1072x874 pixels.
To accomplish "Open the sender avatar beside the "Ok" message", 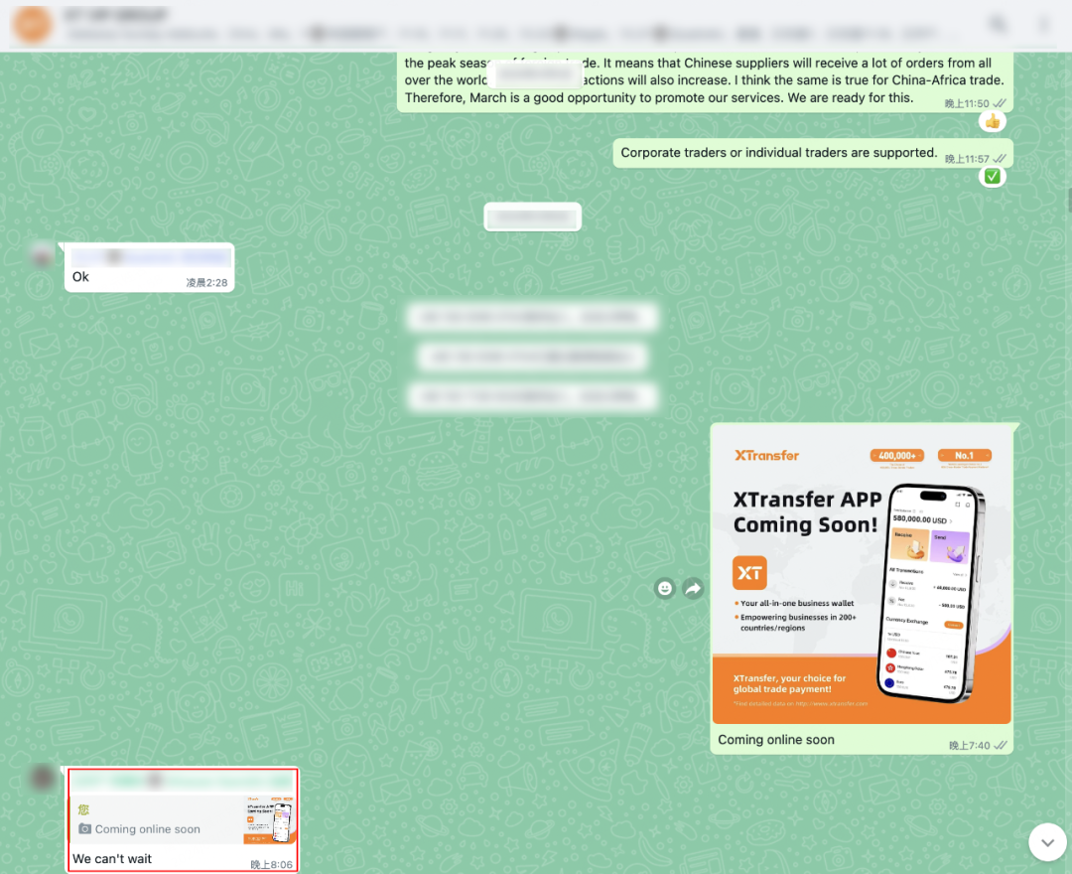I will (x=42, y=255).
